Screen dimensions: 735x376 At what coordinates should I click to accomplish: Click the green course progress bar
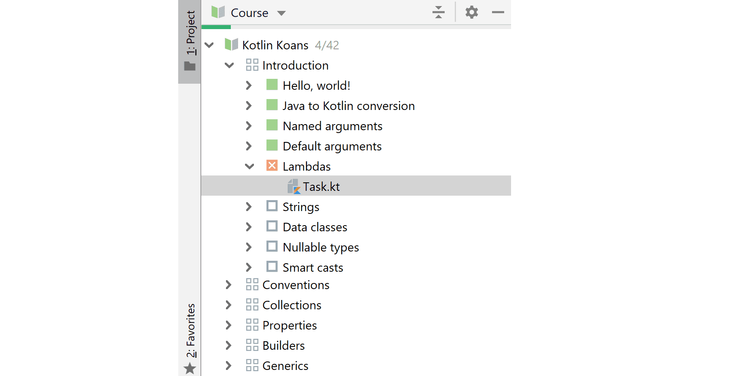216,27
